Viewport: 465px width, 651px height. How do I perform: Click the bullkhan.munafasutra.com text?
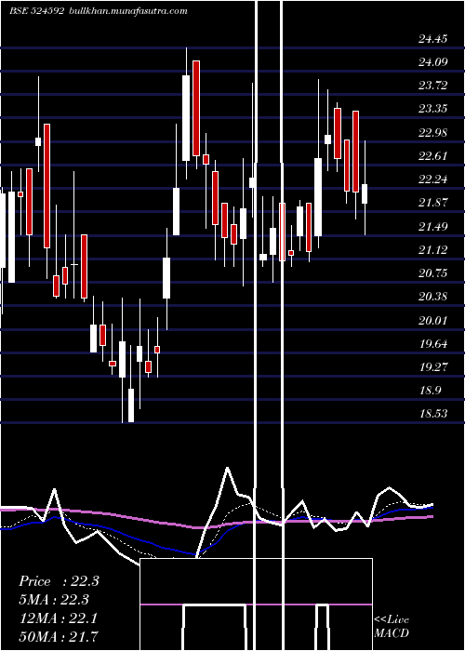(127, 11)
